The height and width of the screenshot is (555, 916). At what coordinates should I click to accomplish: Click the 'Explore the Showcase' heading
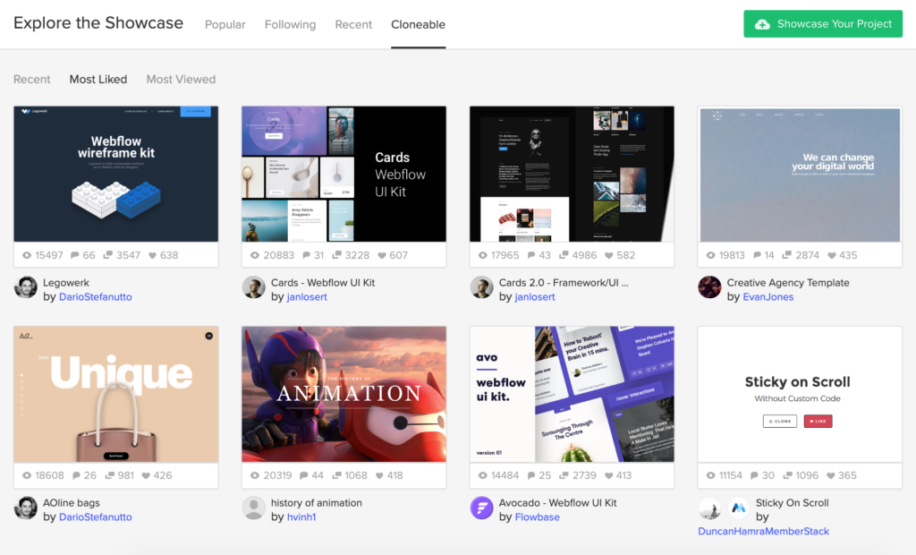pos(98,23)
